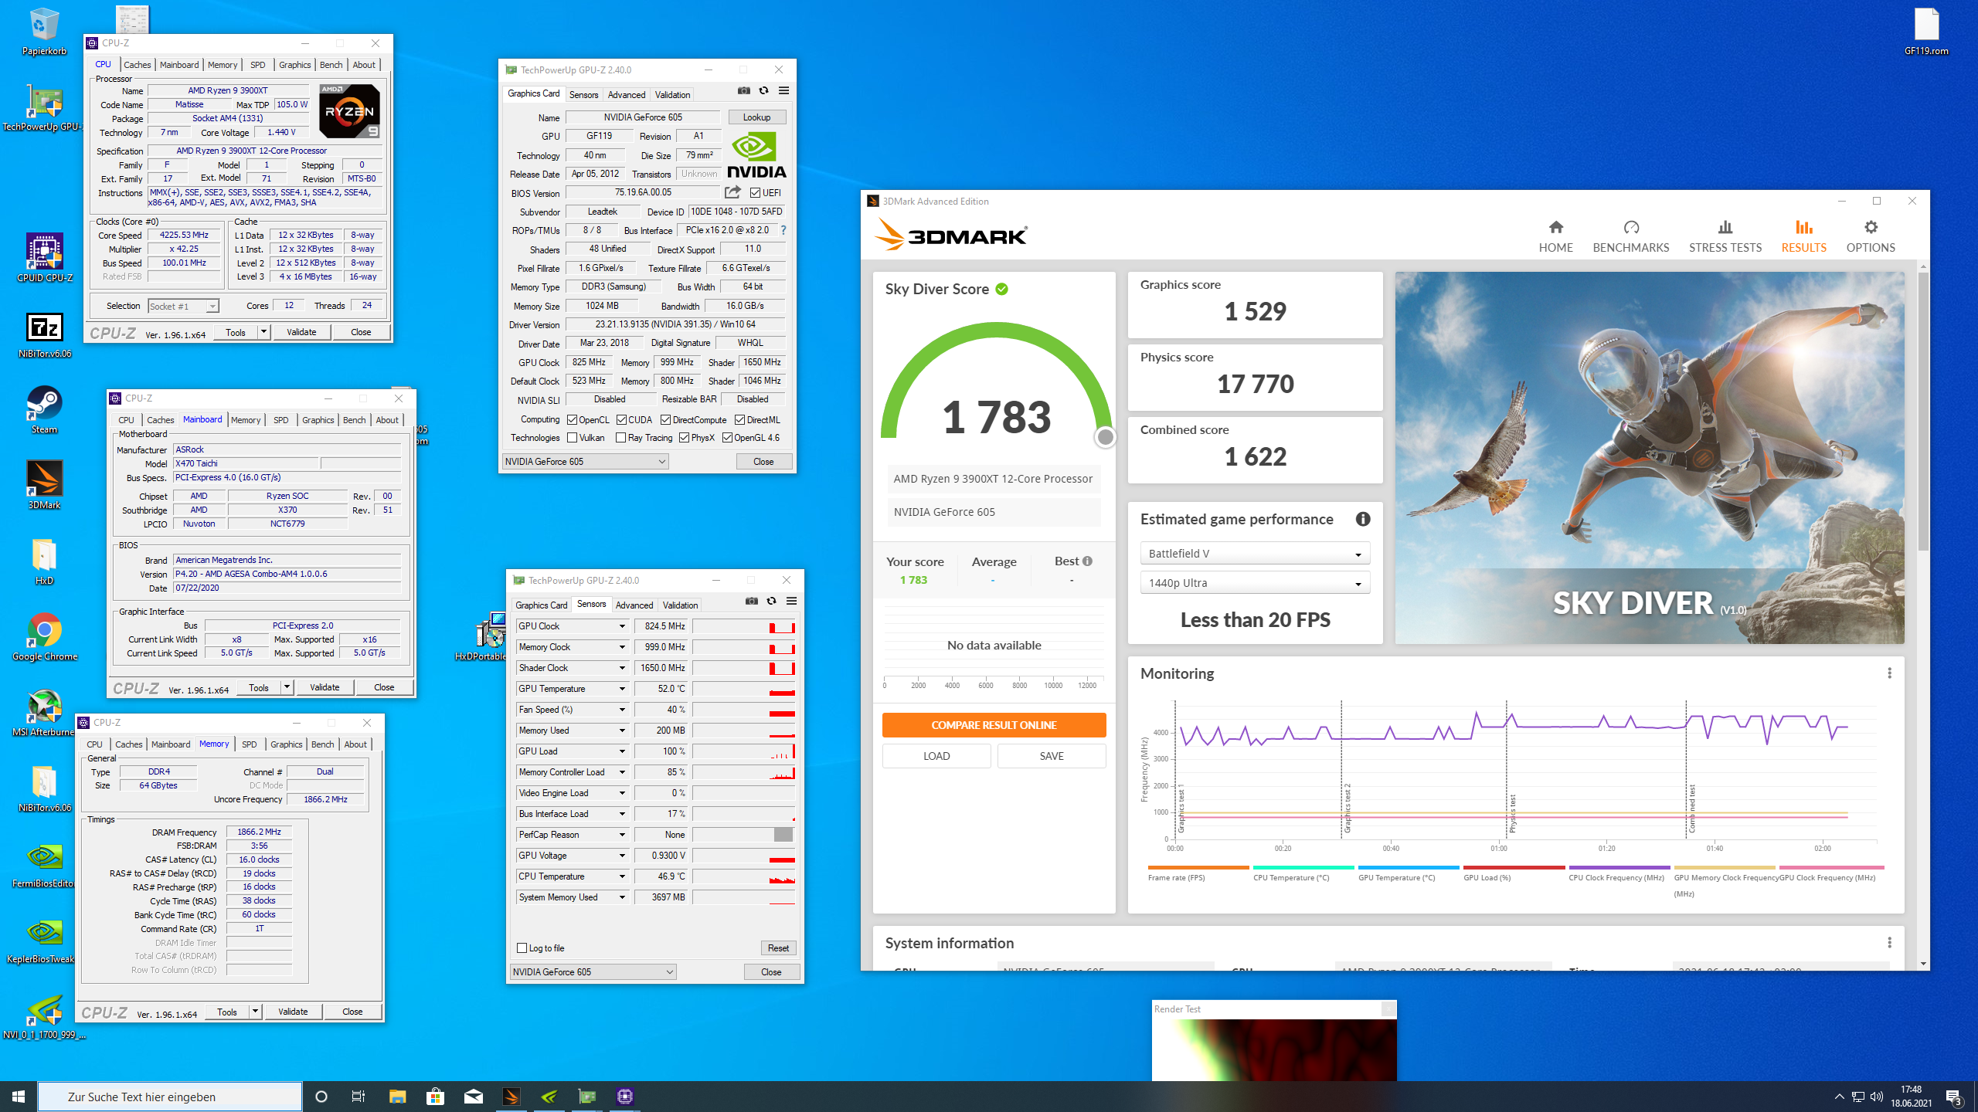Toggle the Ray Tracing checkbox in GPU-Z

point(620,438)
